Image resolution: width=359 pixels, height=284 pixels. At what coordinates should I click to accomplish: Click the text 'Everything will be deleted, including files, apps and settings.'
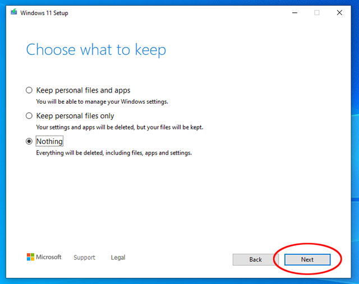point(114,153)
